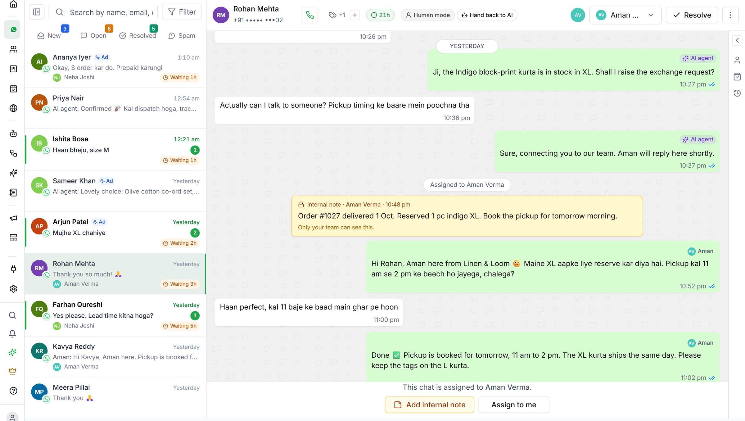Screen dimensions: 745x421
Task: Click green sparkle icon in sidebar
Action: [x=12, y=352]
